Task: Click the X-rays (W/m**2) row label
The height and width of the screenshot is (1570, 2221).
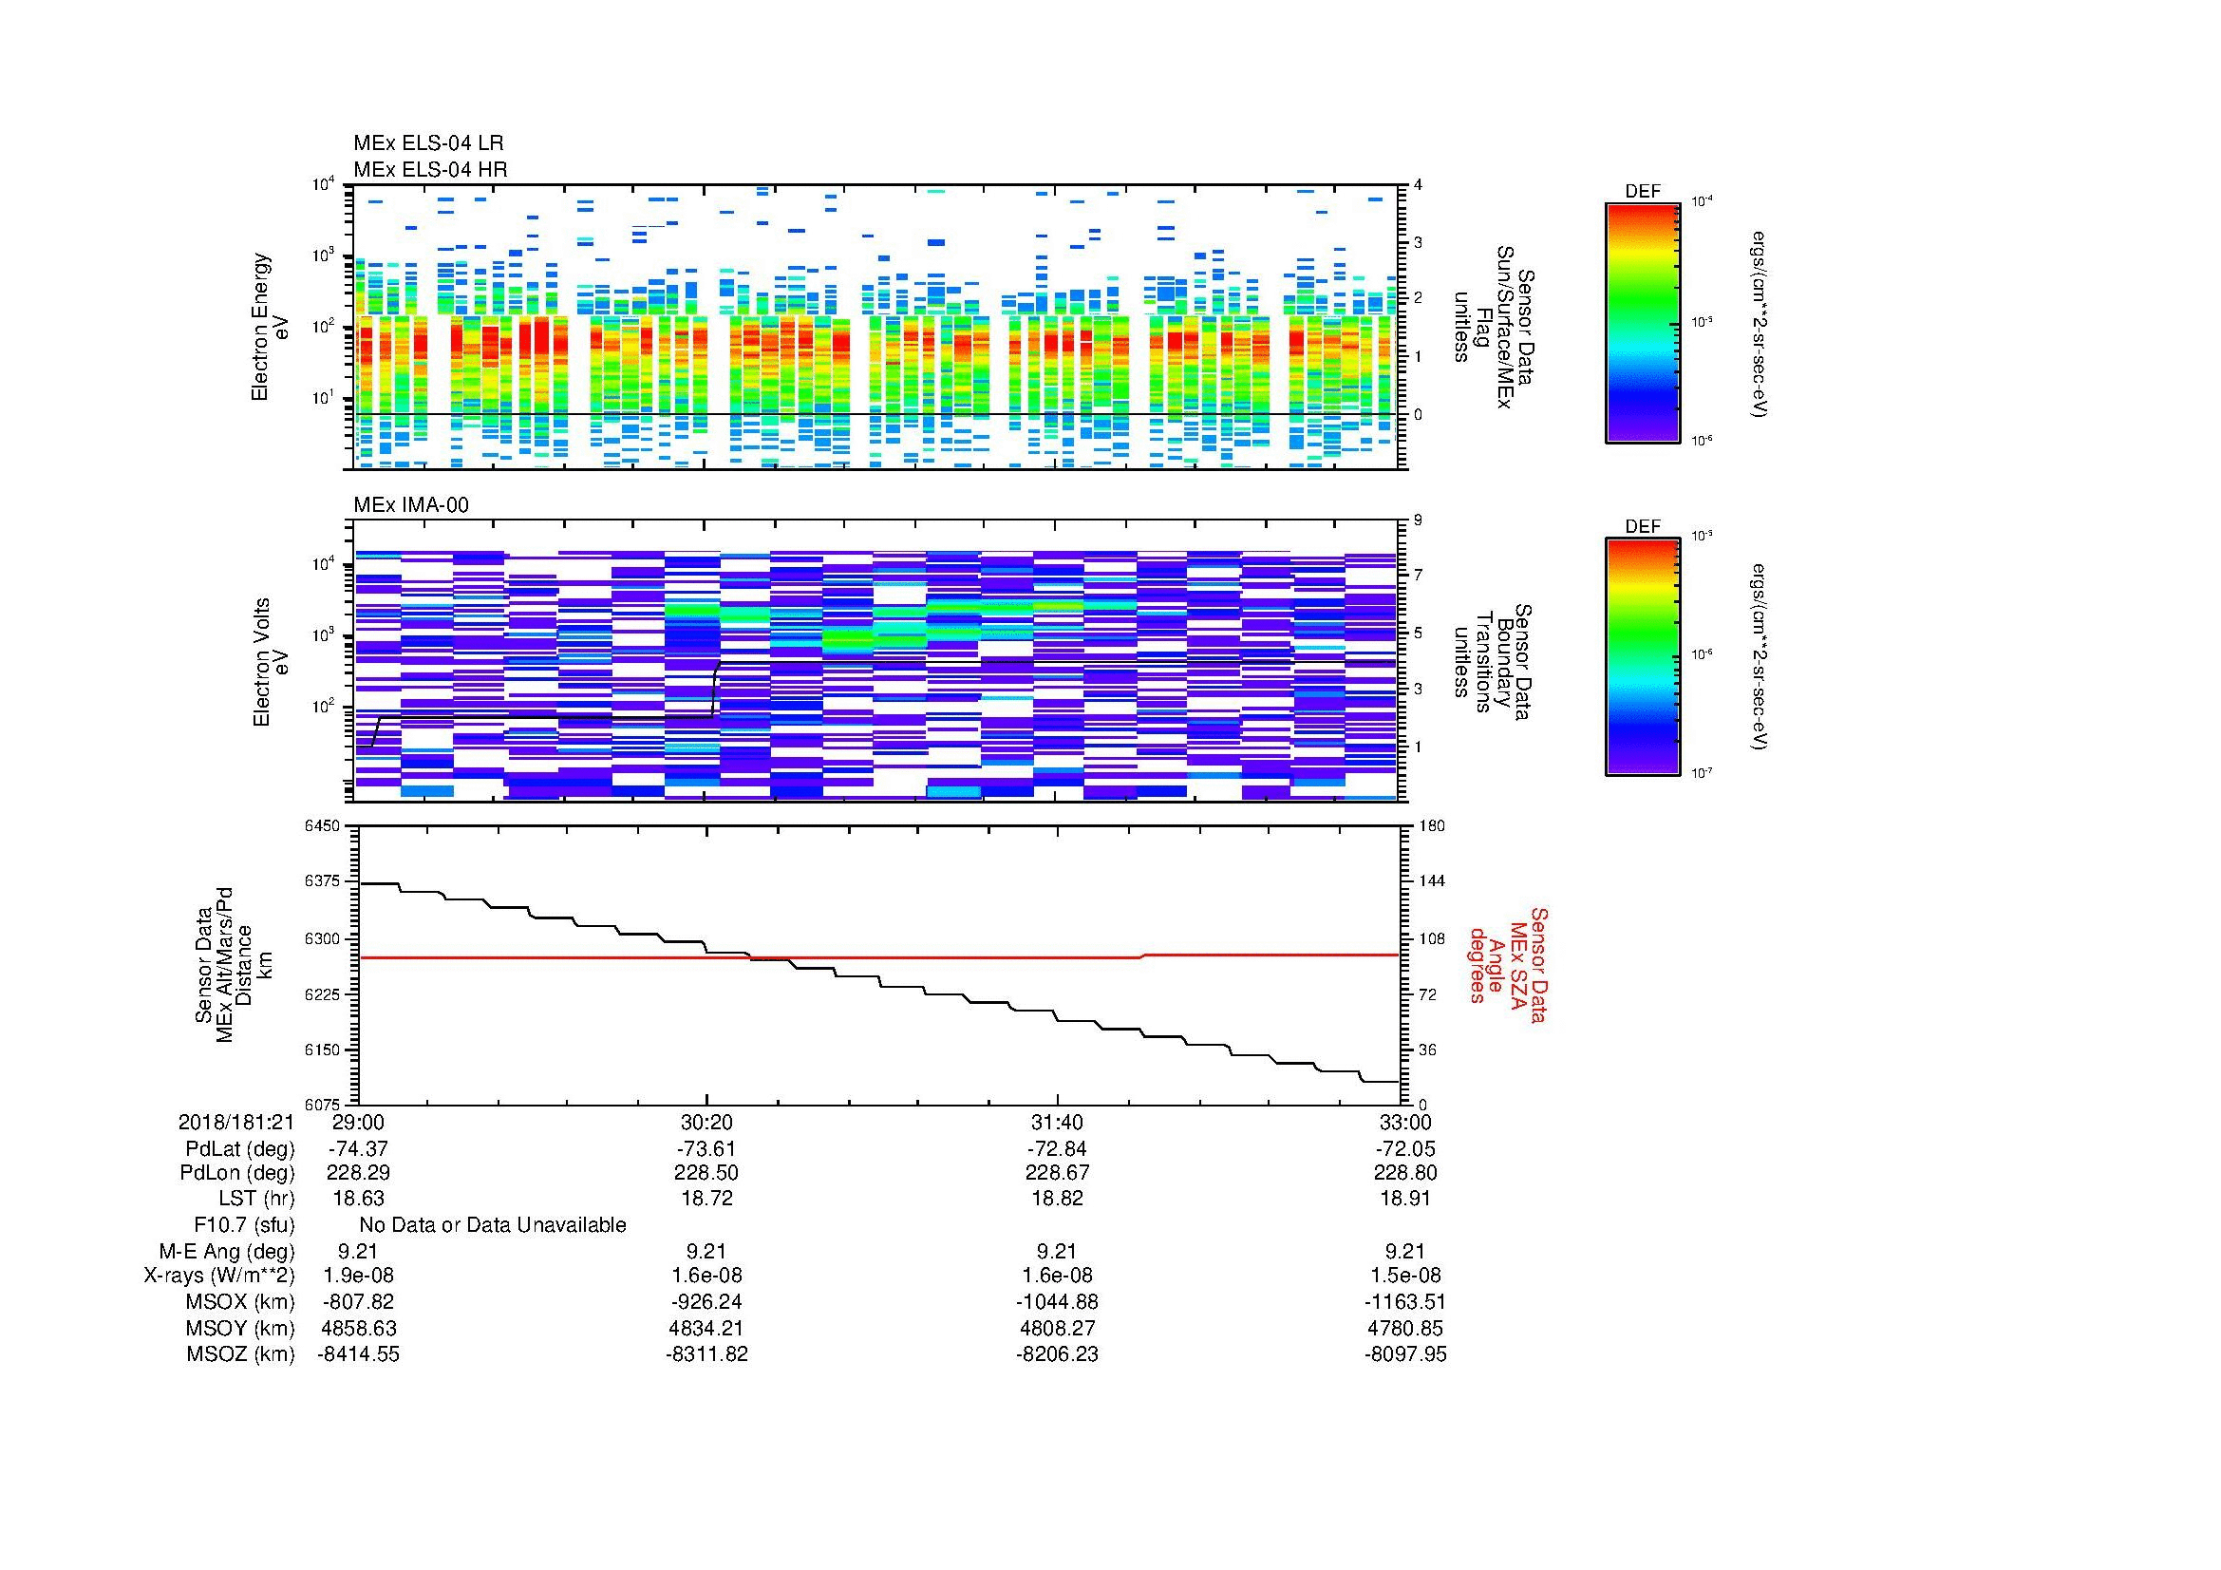Action: 218,1276
